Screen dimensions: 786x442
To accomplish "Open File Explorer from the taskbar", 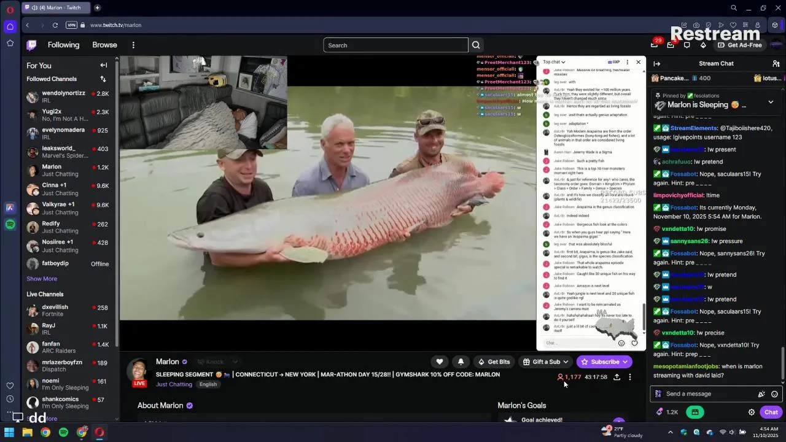I will [x=27, y=432].
